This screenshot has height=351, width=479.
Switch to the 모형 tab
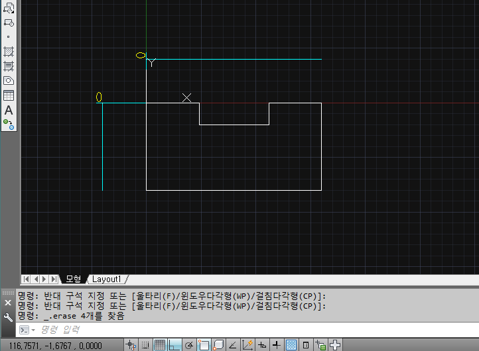(74, 279)
